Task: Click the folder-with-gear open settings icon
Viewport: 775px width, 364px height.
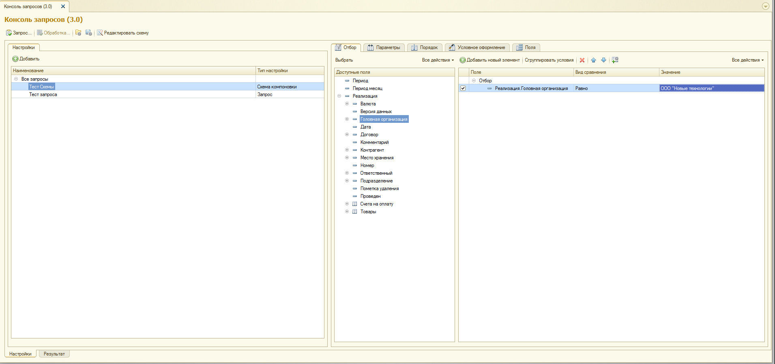Action: click(78, 33)
